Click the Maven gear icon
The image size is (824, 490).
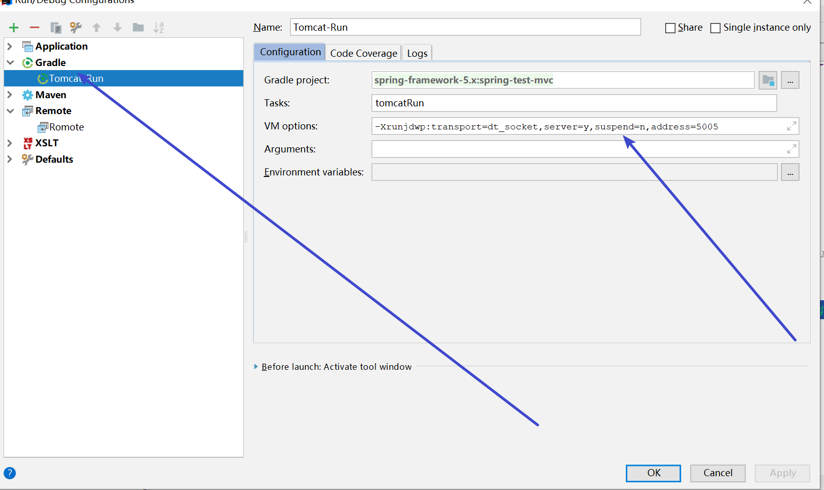tap(28, 95)
